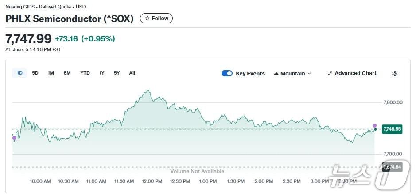Show the 6M time range chart
This screenshot has height=196, width=416.
[x=67, y=73]
